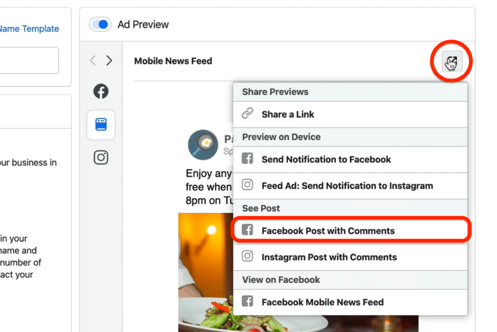Click the Mobile News Feed heading
497x332 pixels.
click(x=173, y=61)
